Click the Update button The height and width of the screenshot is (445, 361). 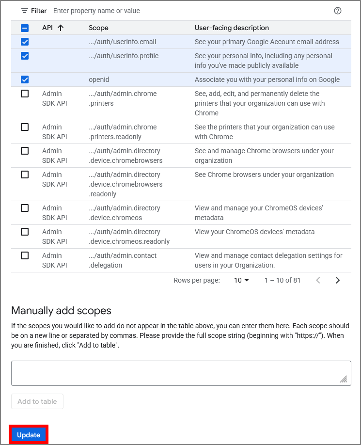[x=29, y=435]
